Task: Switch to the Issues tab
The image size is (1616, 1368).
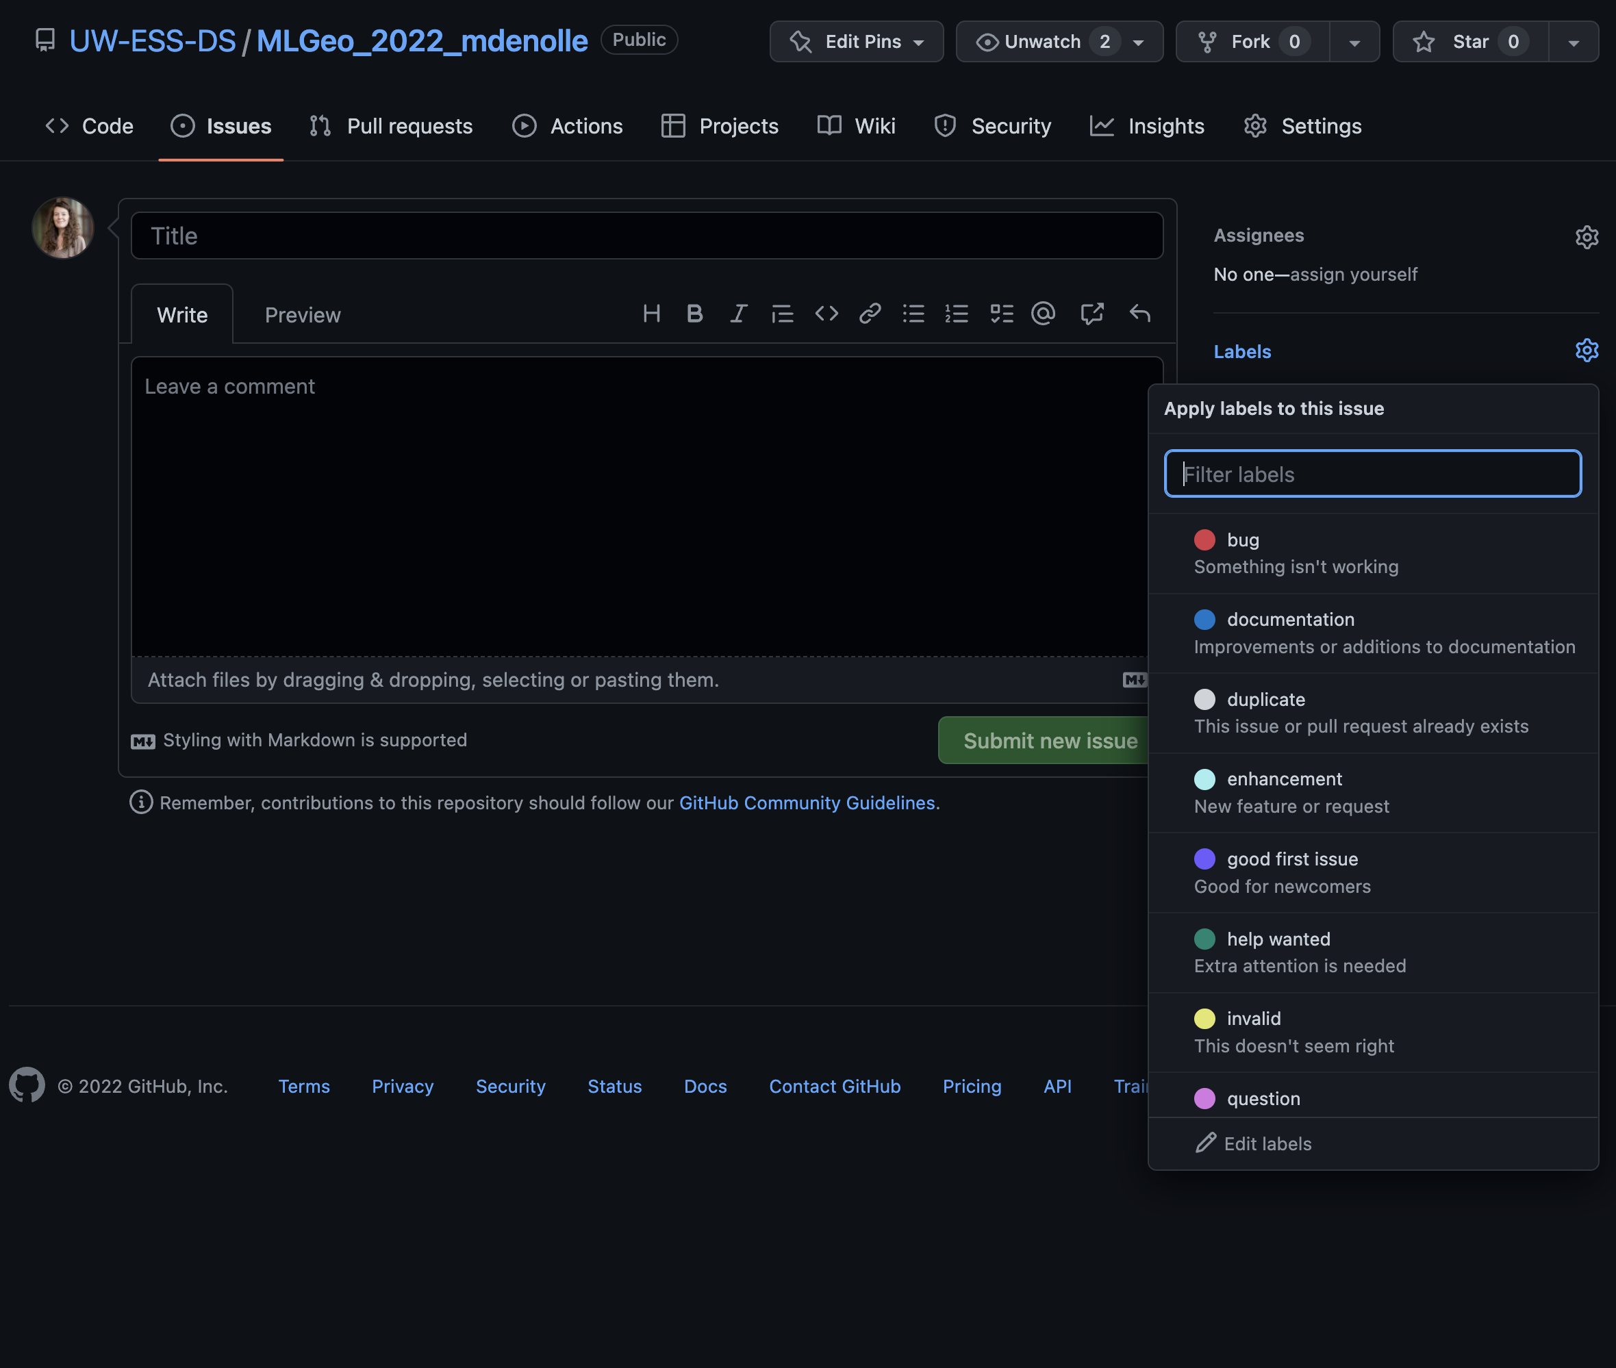Action: click(x=221, y=125)
